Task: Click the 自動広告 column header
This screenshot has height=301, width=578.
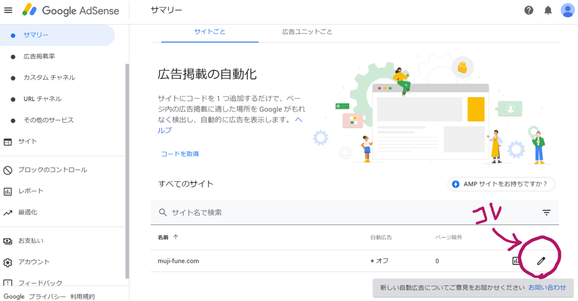Action: [x=381, y=237]
